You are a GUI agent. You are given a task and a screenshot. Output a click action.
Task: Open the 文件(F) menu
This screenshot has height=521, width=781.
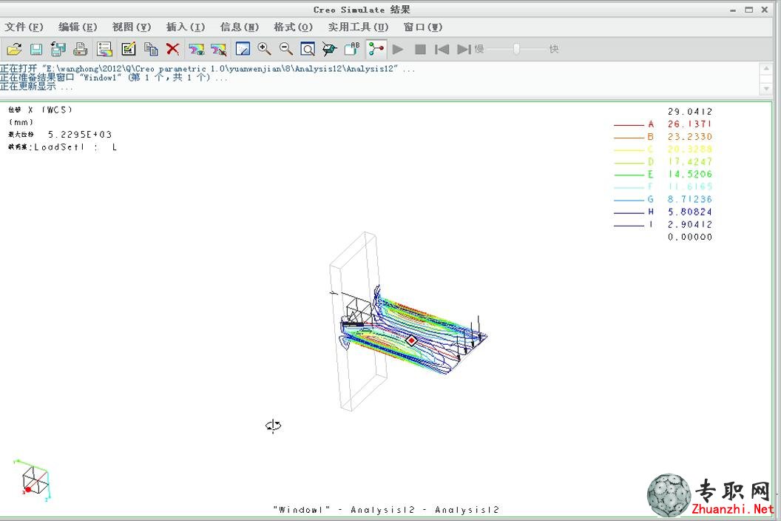pyautogui.click(x=24, y=27)
